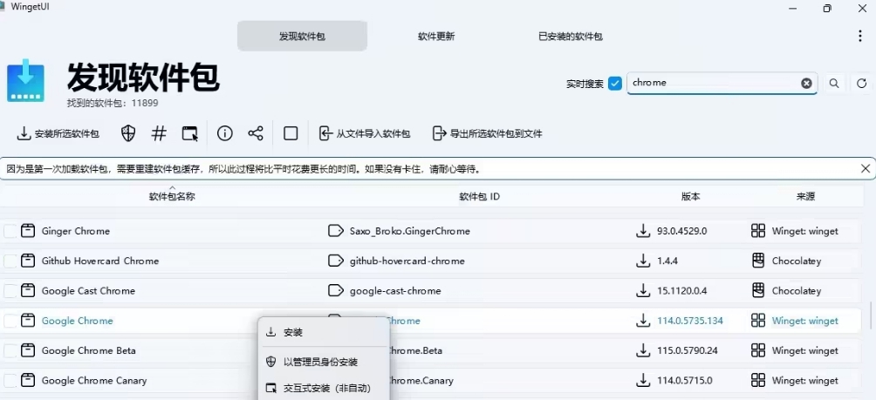Image resolution: width=876 pixels, height=400 pixels.
Task: Click the Chocolatey icon in Google Cast Chrome row
Action: pos(758,291)
